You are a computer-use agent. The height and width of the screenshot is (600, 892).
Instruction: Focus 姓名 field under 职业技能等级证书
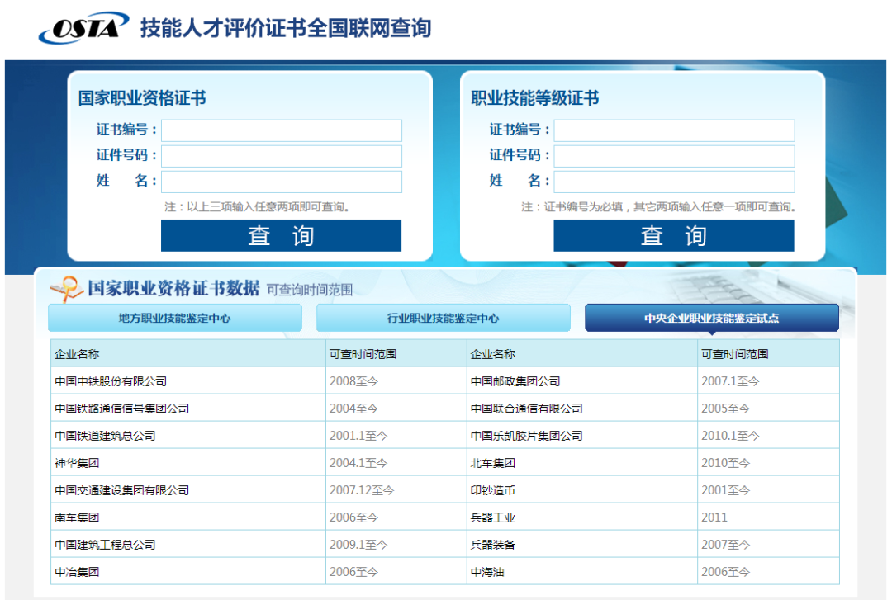[x=674, y=182]
